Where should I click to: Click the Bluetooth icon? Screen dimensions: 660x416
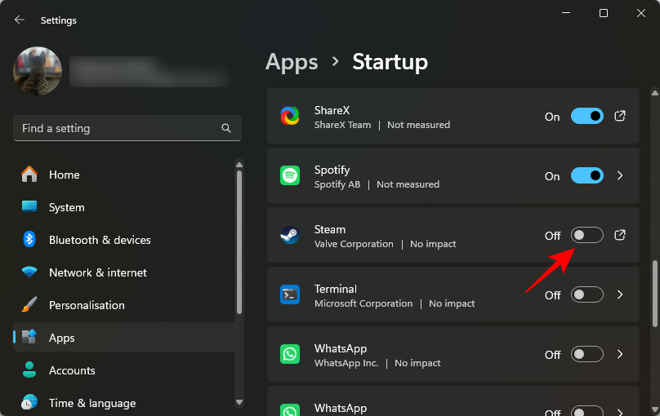tap(29, 239)
